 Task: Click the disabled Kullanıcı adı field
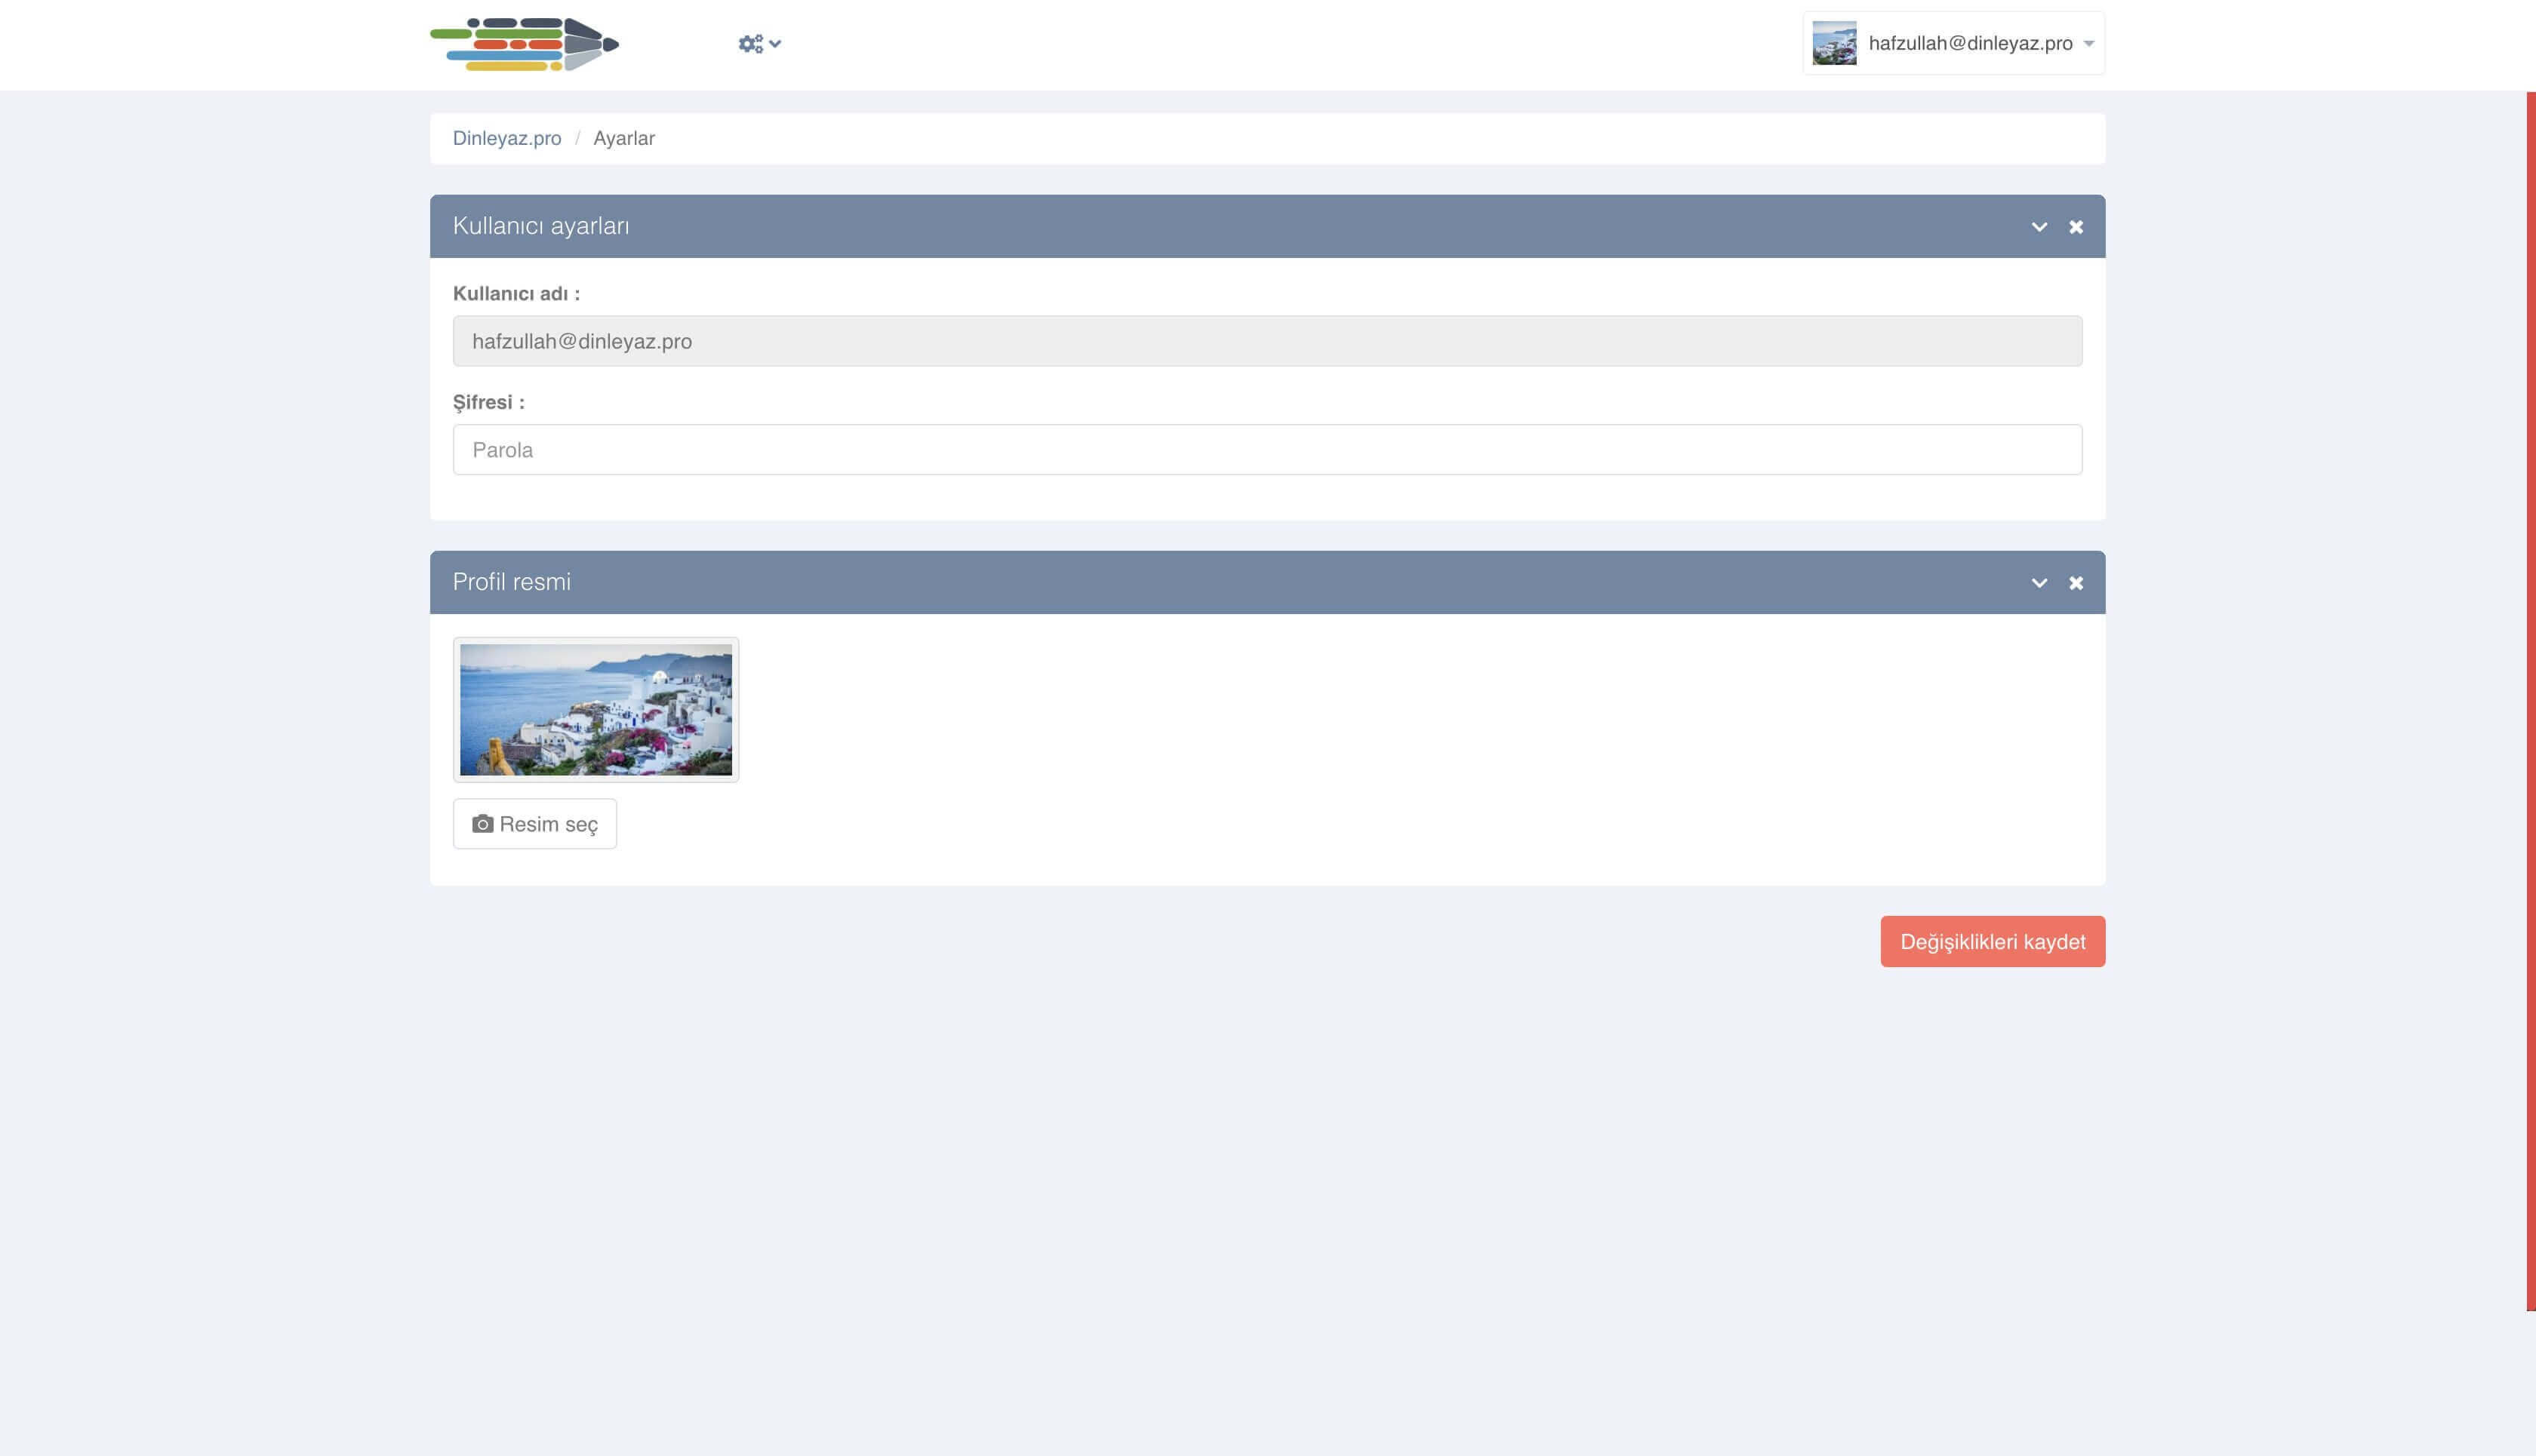[1266, 341]
